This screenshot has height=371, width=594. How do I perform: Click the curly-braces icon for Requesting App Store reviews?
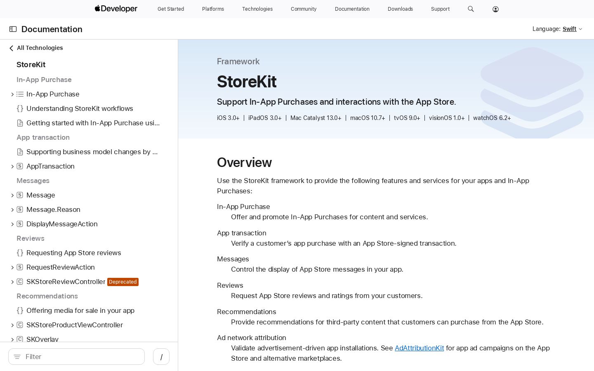[20, 253]
